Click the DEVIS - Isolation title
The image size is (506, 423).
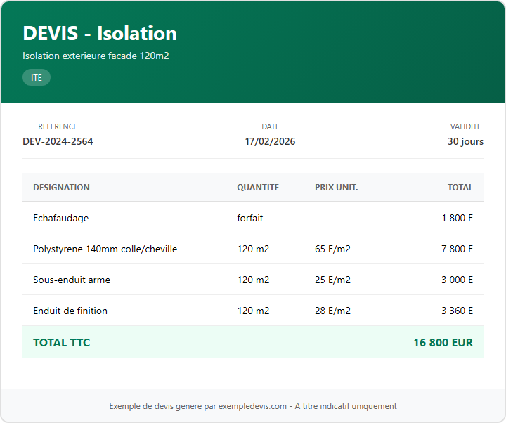[x=100, y=33]
